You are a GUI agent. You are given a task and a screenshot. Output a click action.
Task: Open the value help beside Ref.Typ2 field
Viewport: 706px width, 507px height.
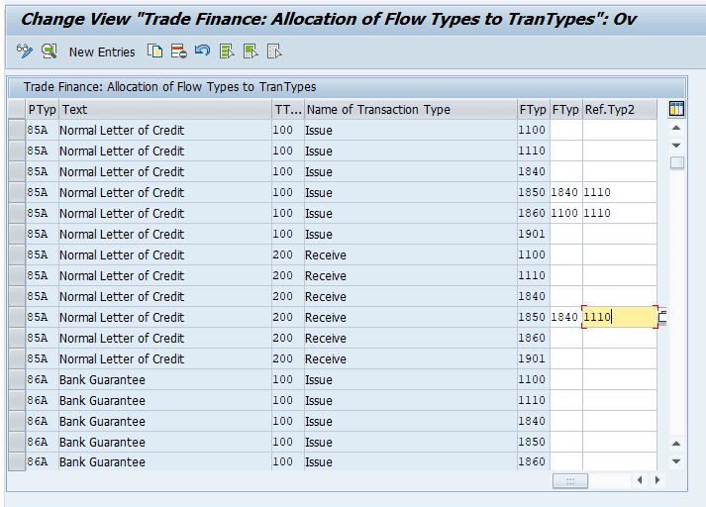click(662, 318)
